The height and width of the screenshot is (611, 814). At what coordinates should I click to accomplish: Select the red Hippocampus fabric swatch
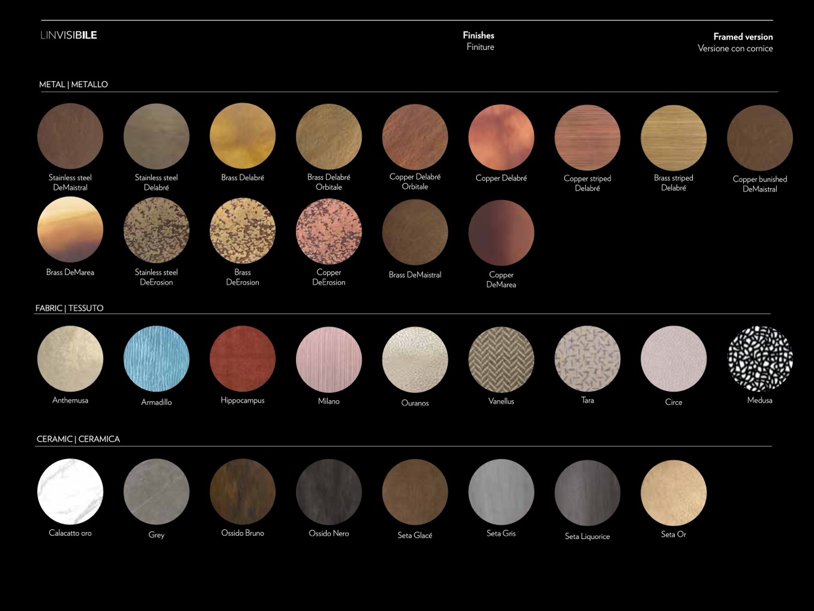[x=243, y=359]
